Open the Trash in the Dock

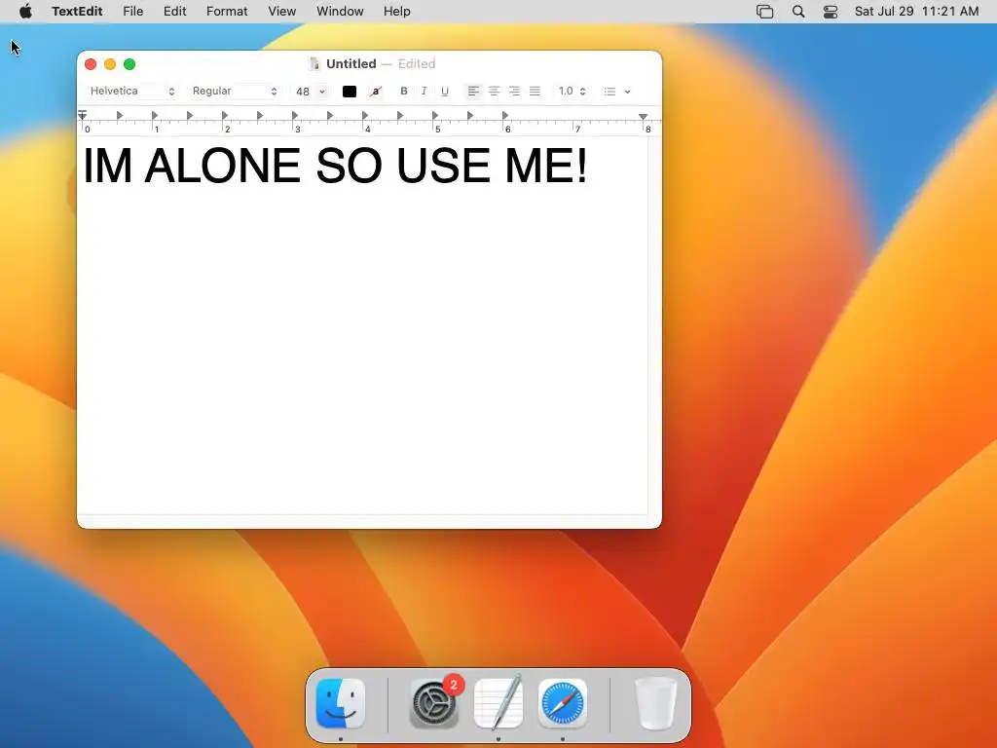pyautogui.click(x=656, y=703)
